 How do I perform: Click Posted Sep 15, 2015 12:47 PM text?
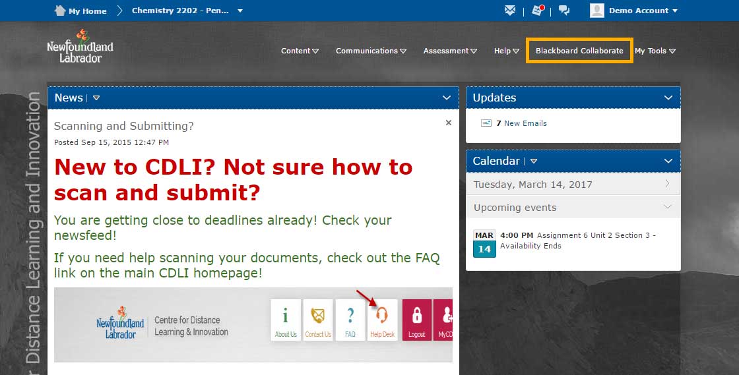[112, 142]
